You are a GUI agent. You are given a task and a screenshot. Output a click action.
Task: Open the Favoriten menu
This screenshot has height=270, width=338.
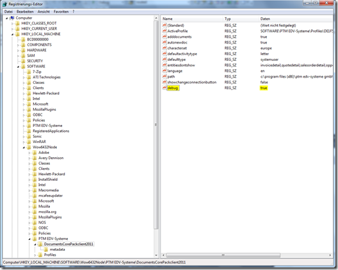pyautogui.click(x=61, y=12)
